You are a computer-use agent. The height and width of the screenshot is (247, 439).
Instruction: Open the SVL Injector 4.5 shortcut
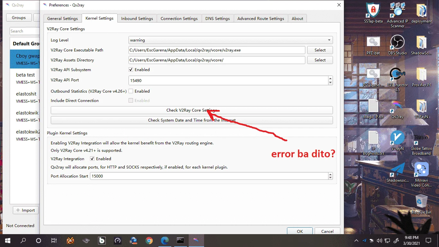tap(398, 79)
